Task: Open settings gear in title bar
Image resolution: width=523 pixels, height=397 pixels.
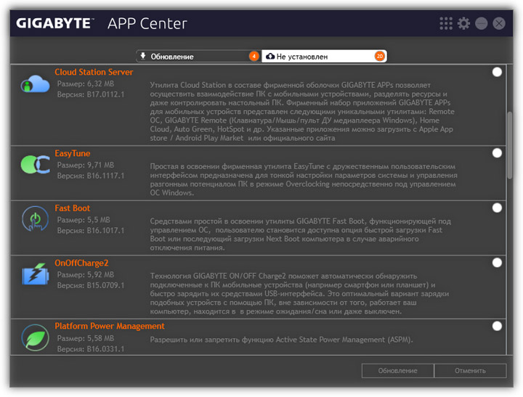Action: coord(463,24)
